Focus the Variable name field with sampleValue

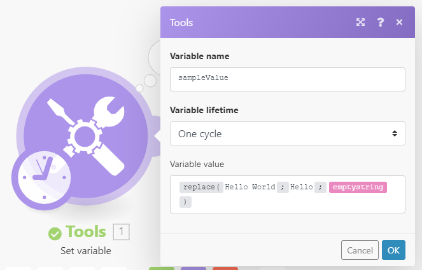point(288,79)
